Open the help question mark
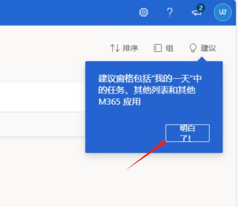The image size is (238, 207). point(170,12)
